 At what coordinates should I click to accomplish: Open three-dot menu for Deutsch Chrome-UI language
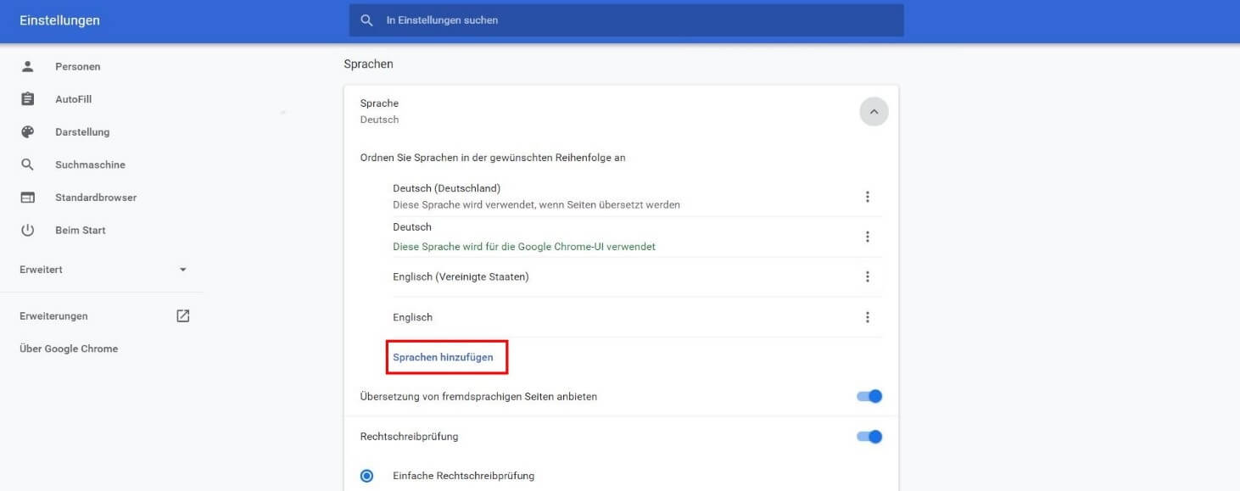[x=867, y=237]
